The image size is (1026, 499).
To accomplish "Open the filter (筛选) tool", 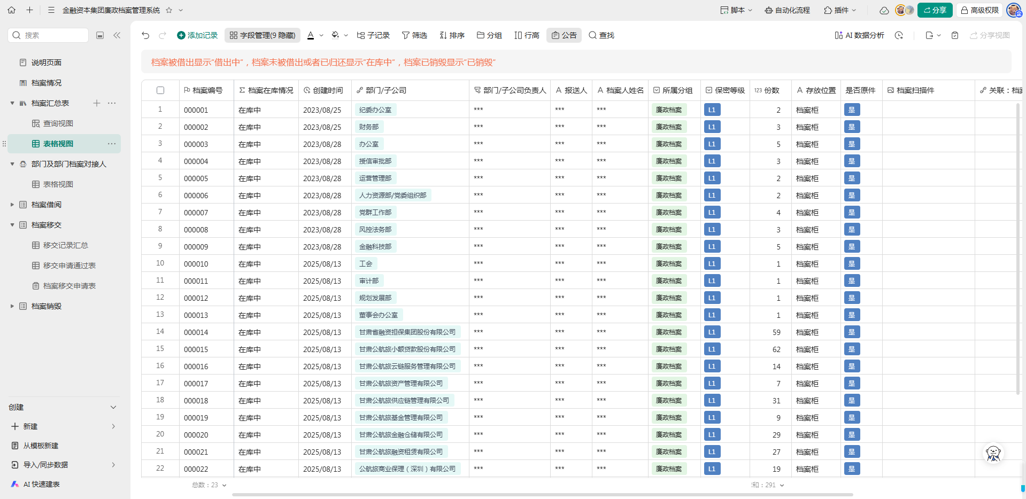I will pyautogui.click(x=414, y=35).
